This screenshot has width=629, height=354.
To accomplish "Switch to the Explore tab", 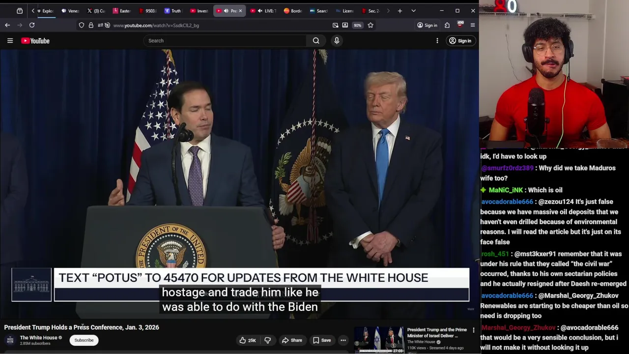I will (x=46, y=11).
